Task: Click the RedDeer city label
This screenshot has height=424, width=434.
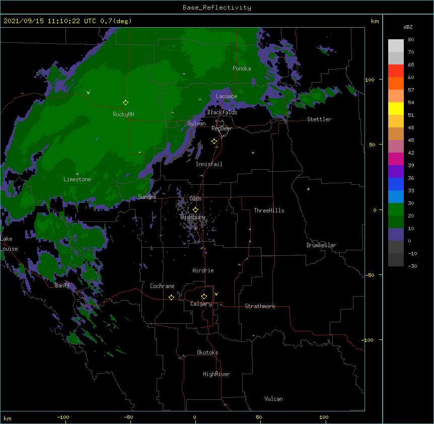Action: tap(222, 128)
